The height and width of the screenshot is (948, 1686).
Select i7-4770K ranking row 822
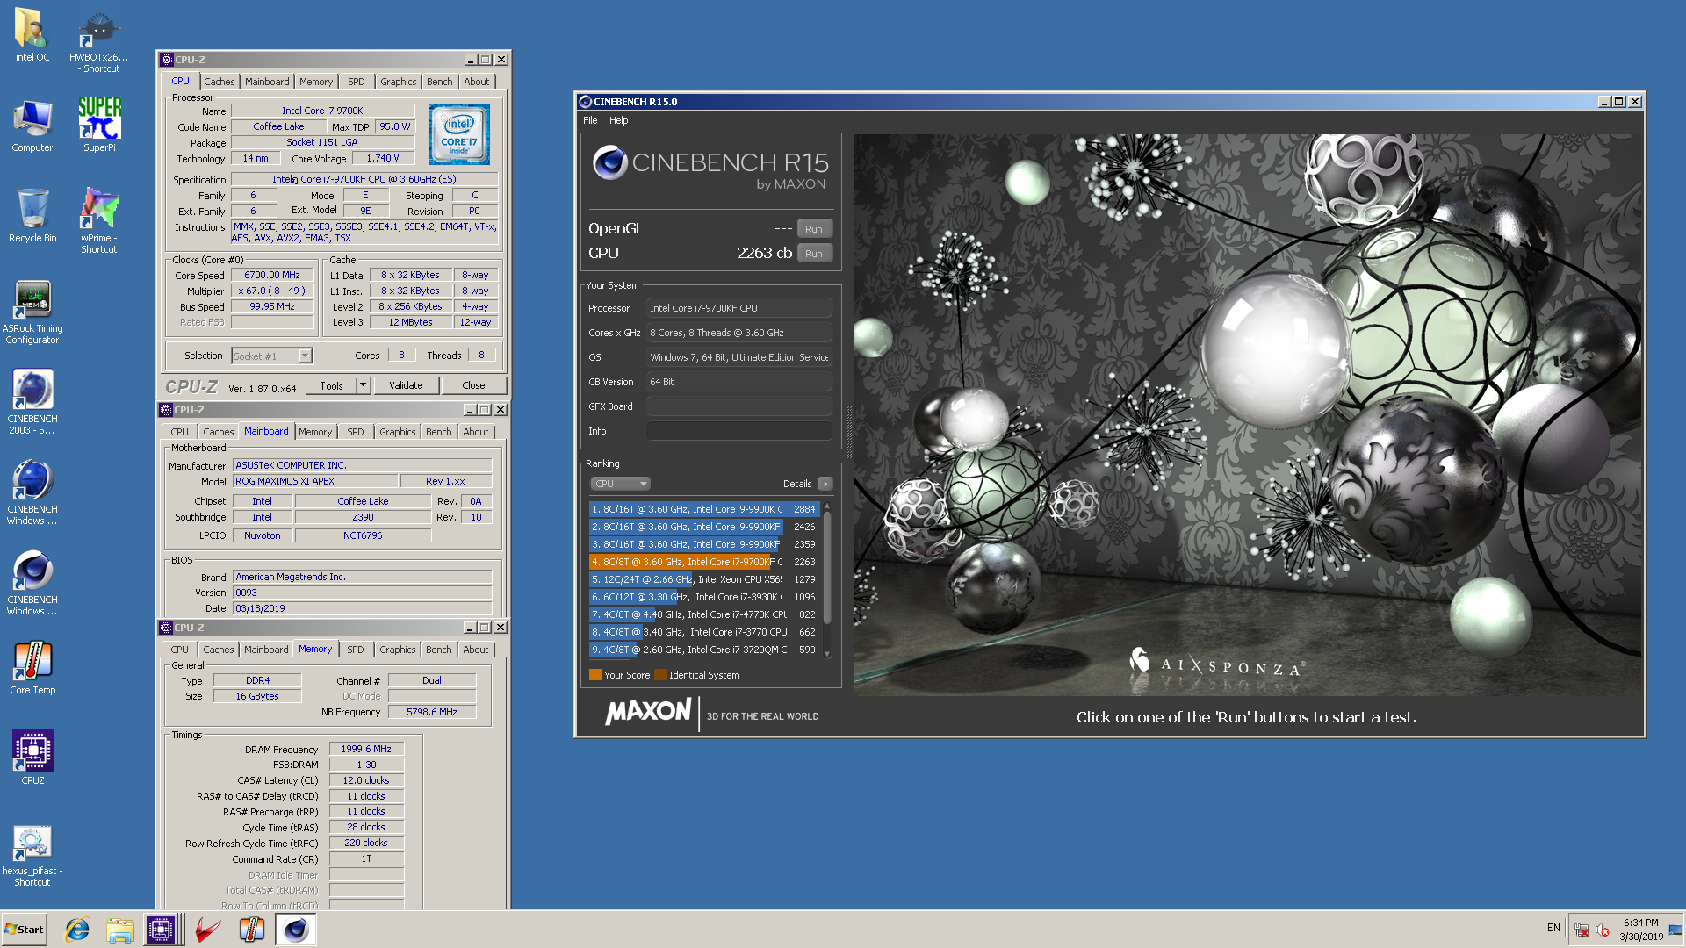click(x=704, y=614)
